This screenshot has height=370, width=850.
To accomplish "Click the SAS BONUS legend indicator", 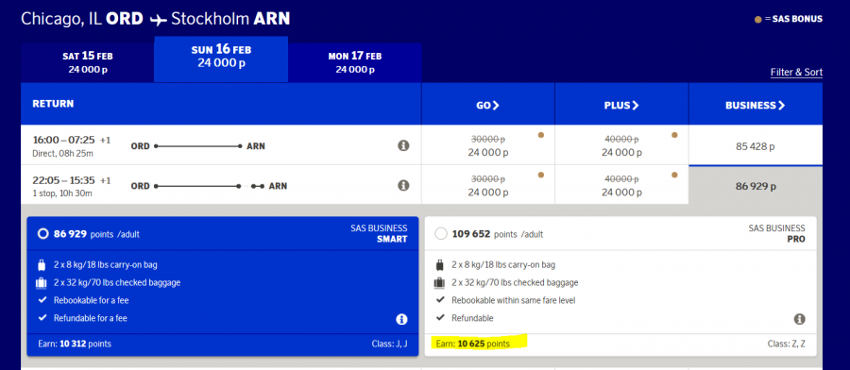I will coord(757,20).
